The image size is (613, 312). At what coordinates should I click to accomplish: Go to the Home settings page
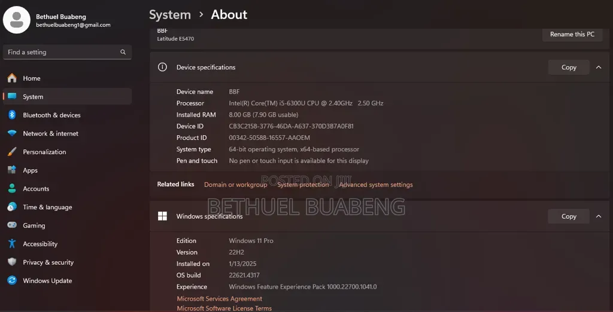(67, 78)
